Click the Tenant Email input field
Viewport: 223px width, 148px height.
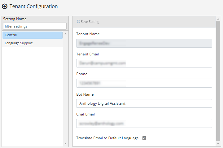144,63
